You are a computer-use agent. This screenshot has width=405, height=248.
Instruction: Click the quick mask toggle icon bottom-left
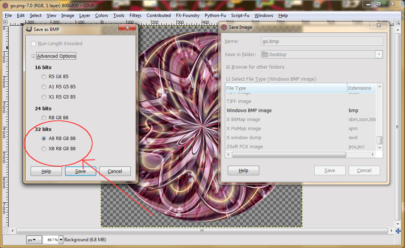click(x=5, y=231)
